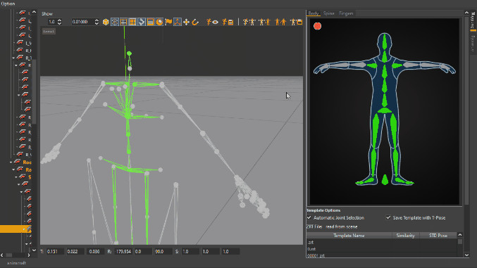The image size is (477, 268).
Task: Select the joint icon in the L_V tree row
Action: pos(20,43)
